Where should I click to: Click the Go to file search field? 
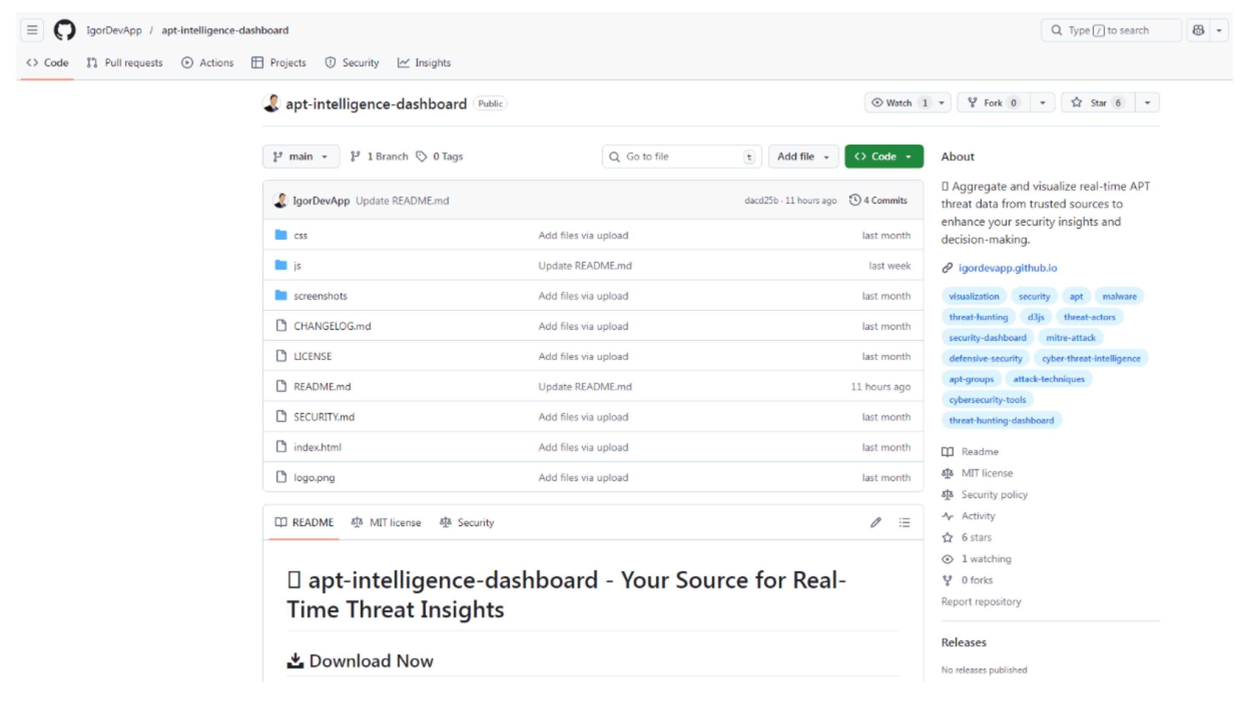click(682, 156)
